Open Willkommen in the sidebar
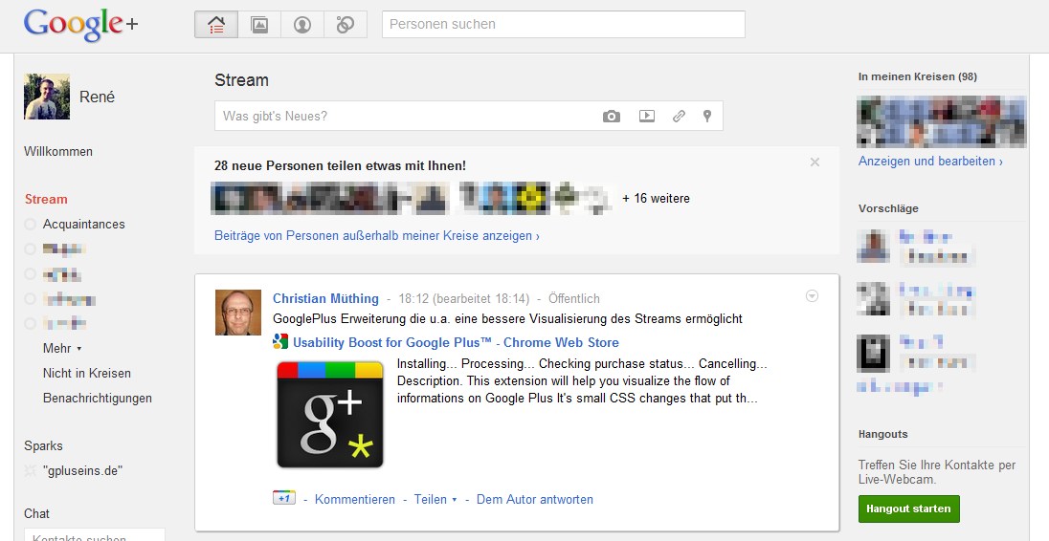Screen dimensions: 1049x541 [58, 152]
